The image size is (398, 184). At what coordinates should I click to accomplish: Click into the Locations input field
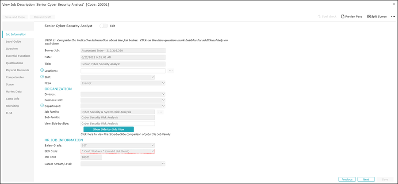coord(123,70)
